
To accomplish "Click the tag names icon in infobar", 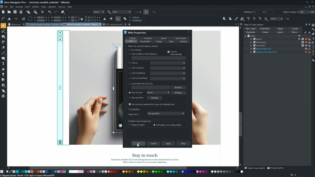I will pos(125,18).
